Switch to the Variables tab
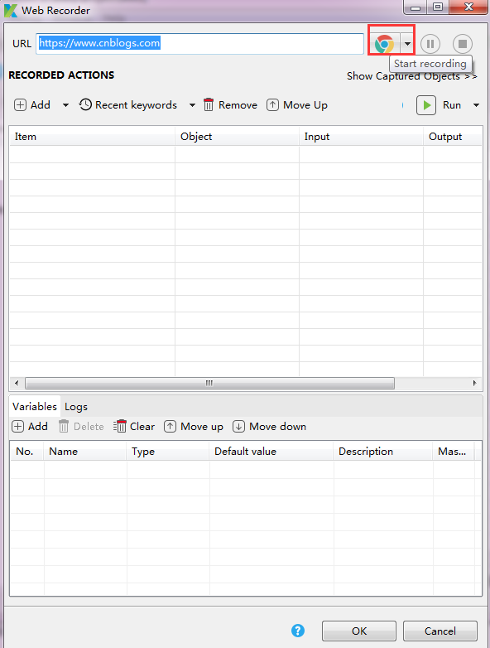The width and height of the screenshot is (490, 648). 35,407
